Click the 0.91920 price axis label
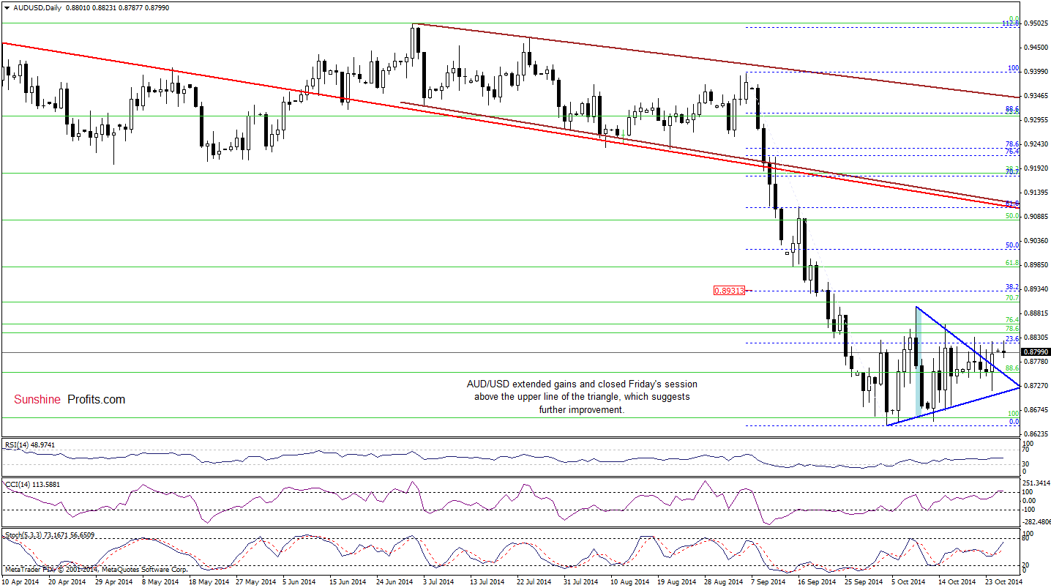Image resolution: width=1051 pixels, height=588 pixels. [x=1036, y=168]
